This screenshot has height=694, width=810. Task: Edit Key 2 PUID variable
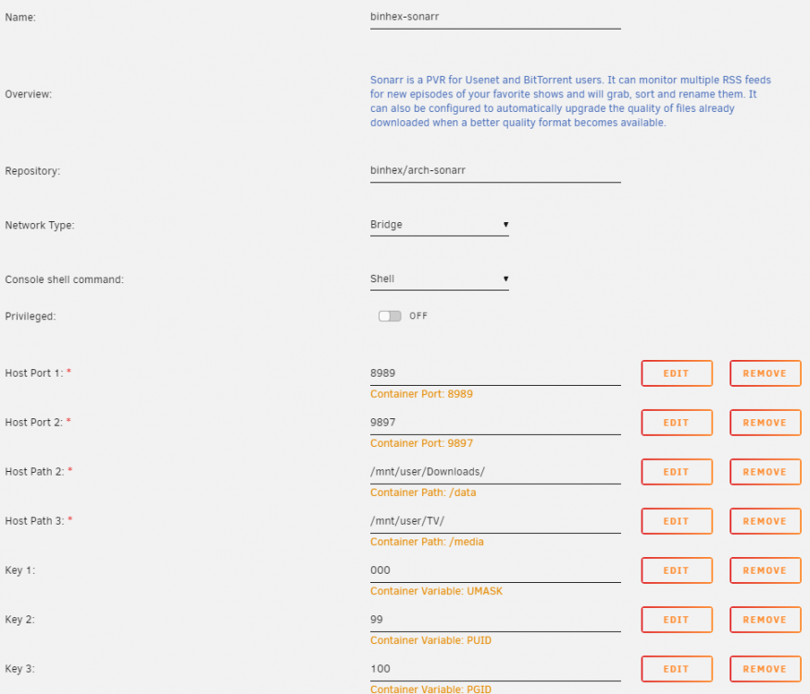(677, 620)
